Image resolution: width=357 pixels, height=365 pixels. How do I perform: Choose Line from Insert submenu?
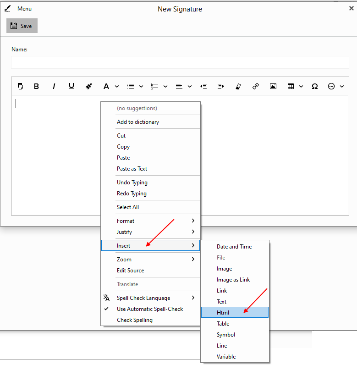click(235, 345)
